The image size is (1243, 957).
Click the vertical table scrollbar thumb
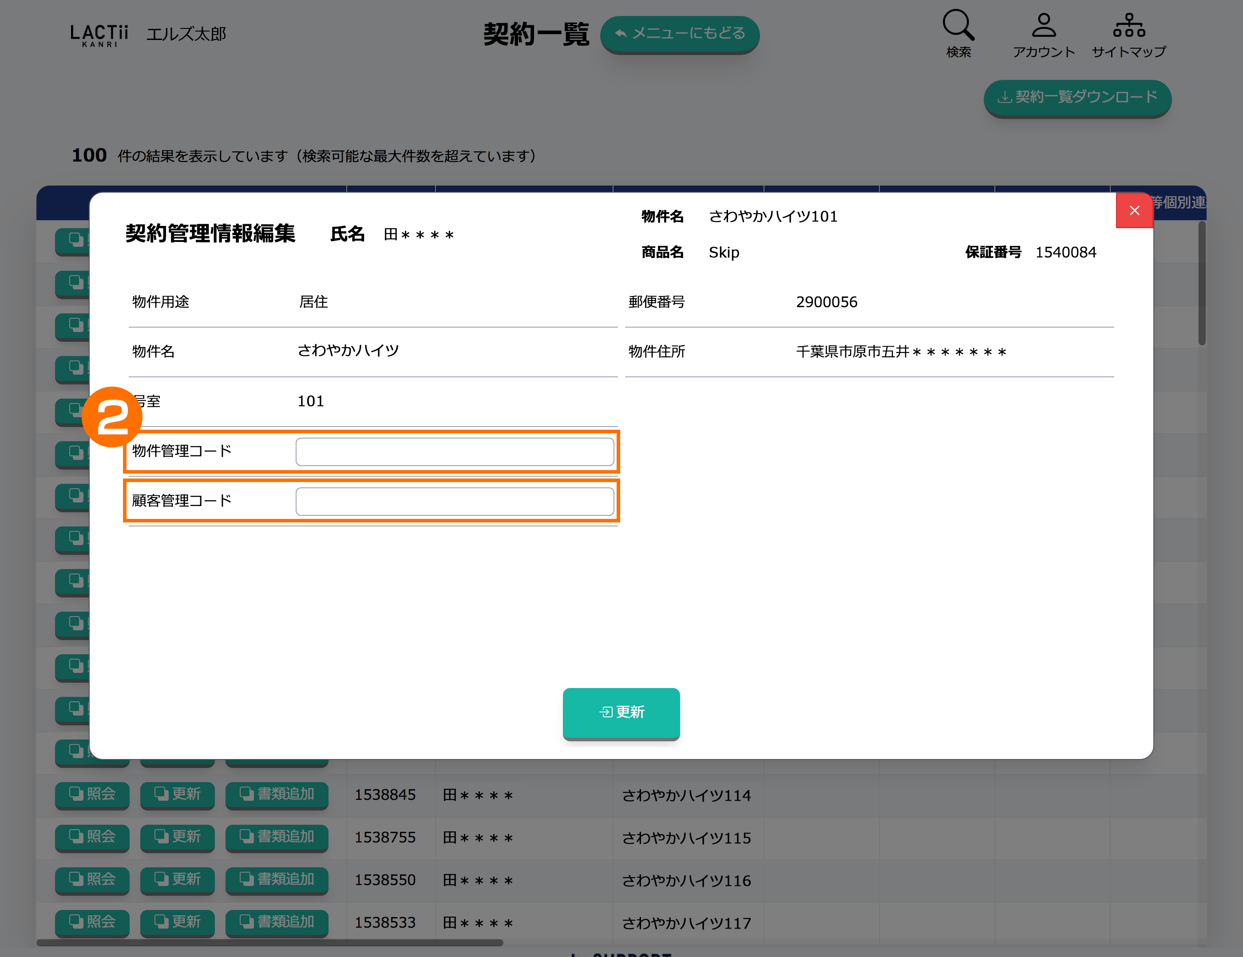tap(1201, 283)
